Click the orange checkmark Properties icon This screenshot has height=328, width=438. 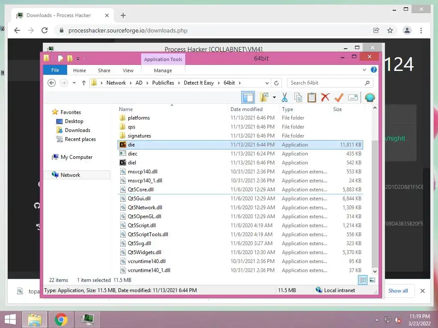(x=339, y=97)
